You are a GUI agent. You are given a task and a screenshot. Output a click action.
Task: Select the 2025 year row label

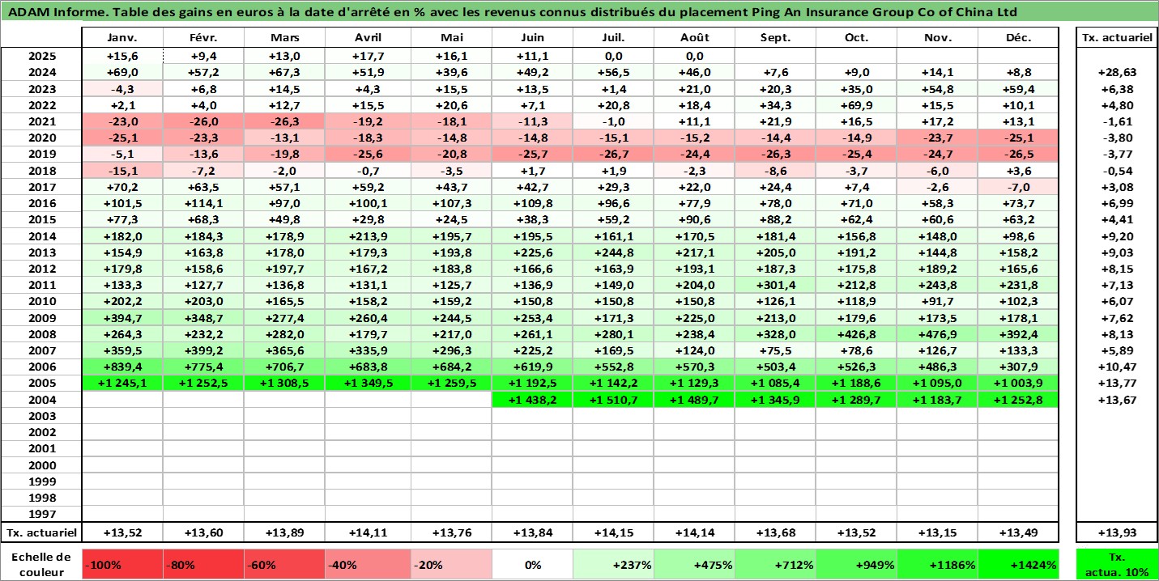41,56
